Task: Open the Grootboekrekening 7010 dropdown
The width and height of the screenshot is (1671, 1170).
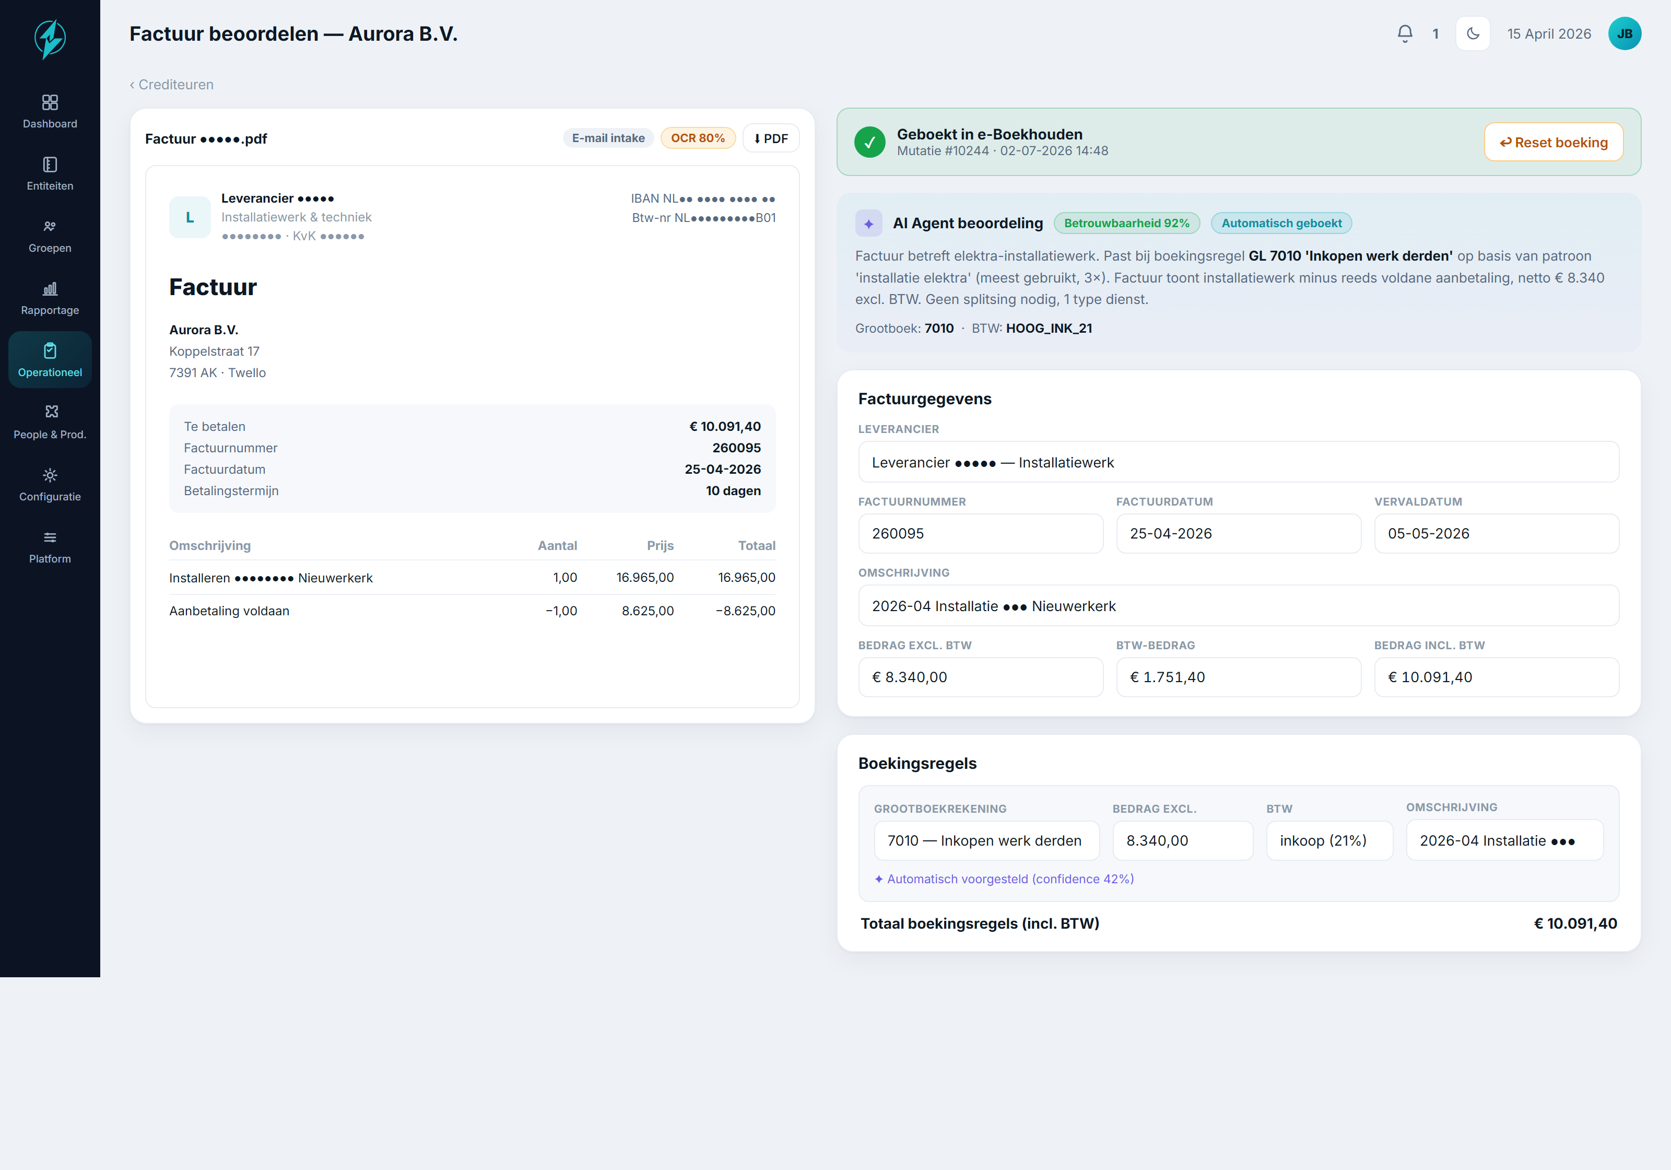Action: [x=986, y=840]
